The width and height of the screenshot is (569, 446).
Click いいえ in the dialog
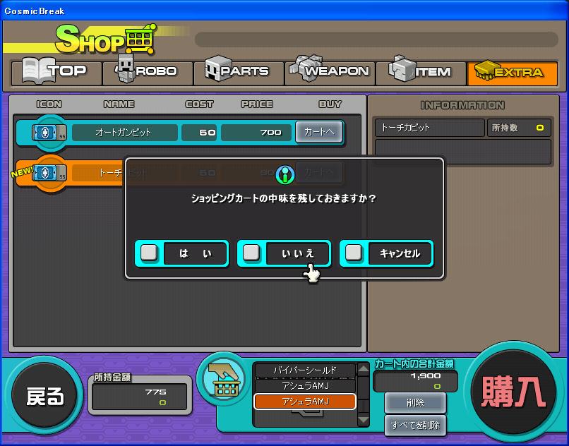284,253
